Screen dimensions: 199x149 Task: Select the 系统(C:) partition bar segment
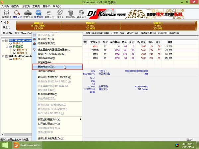pos(38,26)
